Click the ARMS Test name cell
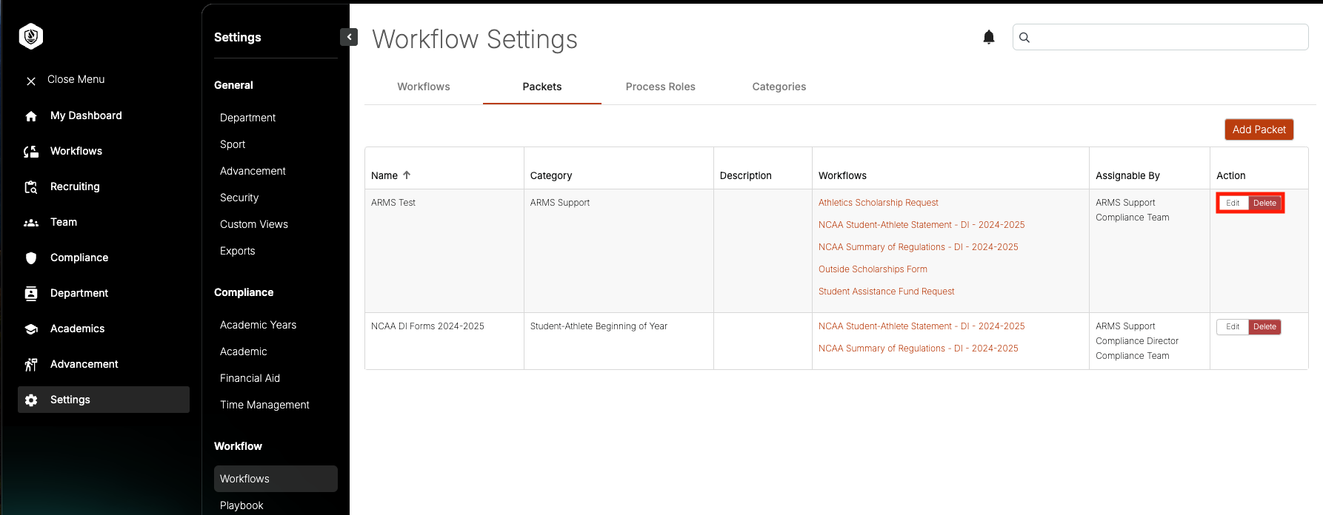This screenshot has height=515, width=1323. click(x=393, y=203)
